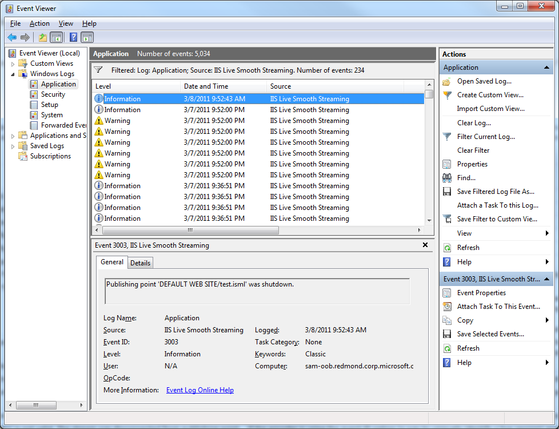The height and width of the screenshot is (429, 559).
Task: Expand the Custom Views tree node
Action: (13, 64)
